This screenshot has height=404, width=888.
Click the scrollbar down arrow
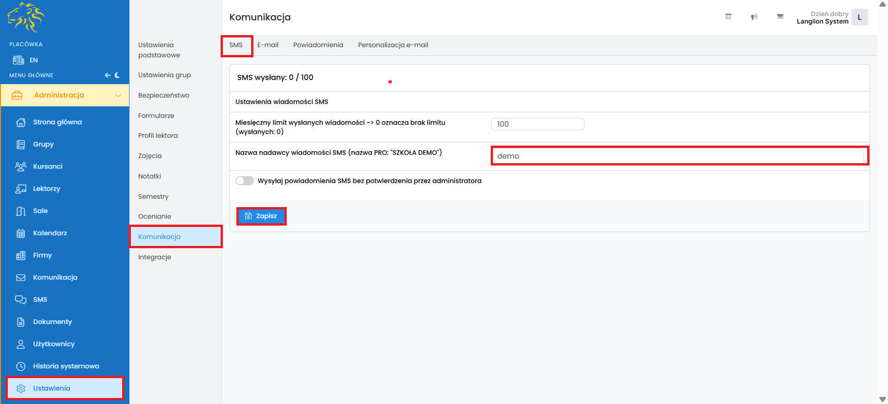coord(882,399)
